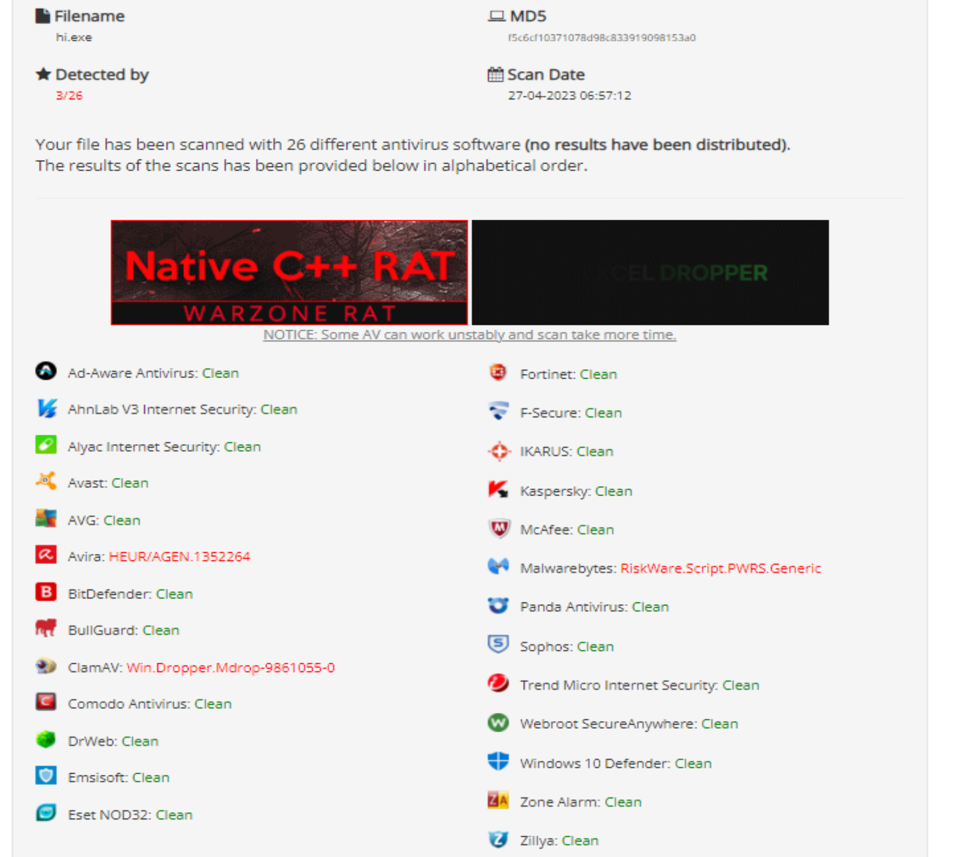Viewport: 967px width, 857px height.
Task: Click the Comodo Antivirus icon
Action: 46,702
